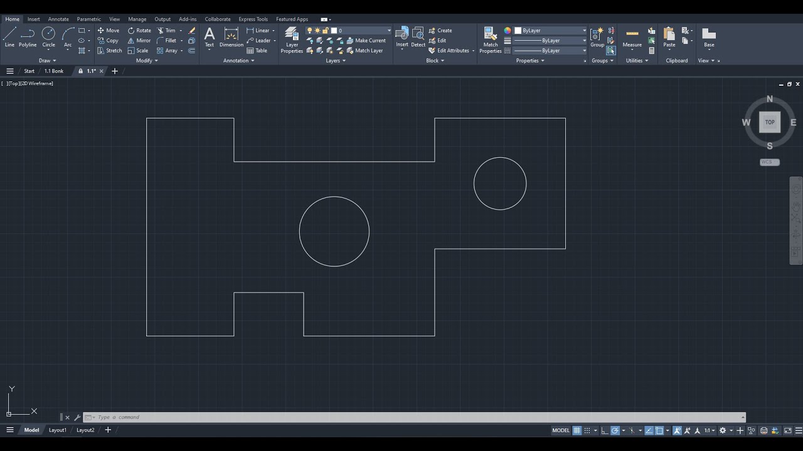
Task: Insert multiline Text annotation
Action: coord(210,37)
